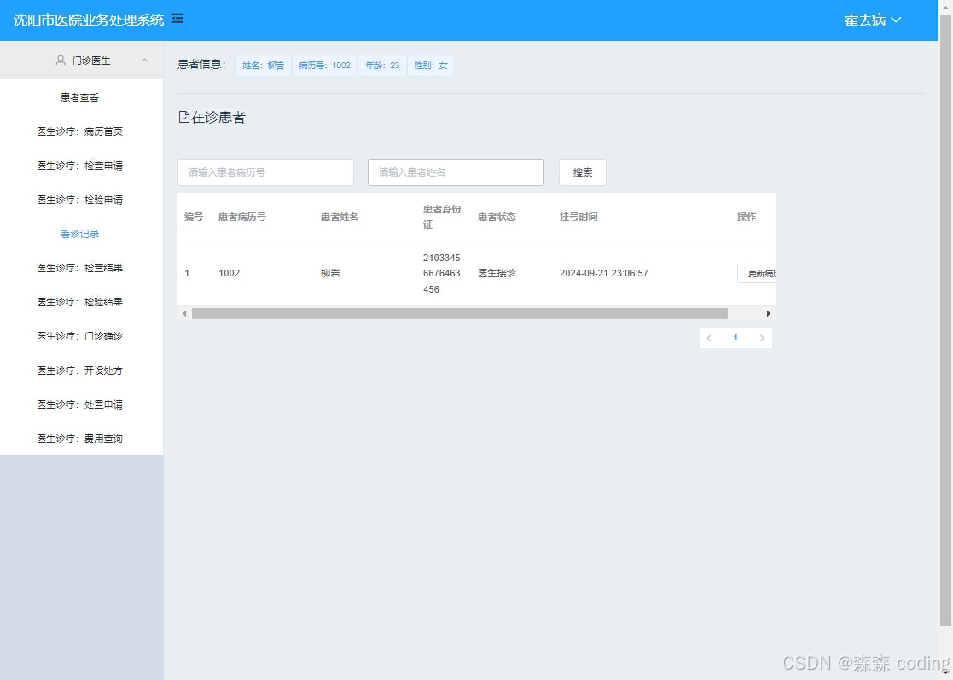Focus the 请输入患者姓名 input field
953x680 pixels.
pyautogui.click(x=456, y=172)
